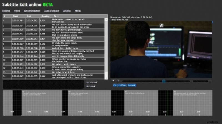The image size is (222, 124).
Task: Select row 12 'When a competitor considers'
Action: [x=54, y=68]
